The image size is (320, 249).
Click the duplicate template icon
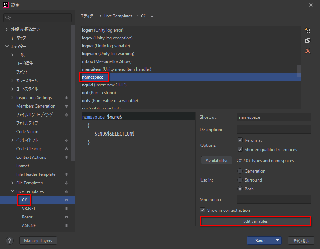coord(308,40)
